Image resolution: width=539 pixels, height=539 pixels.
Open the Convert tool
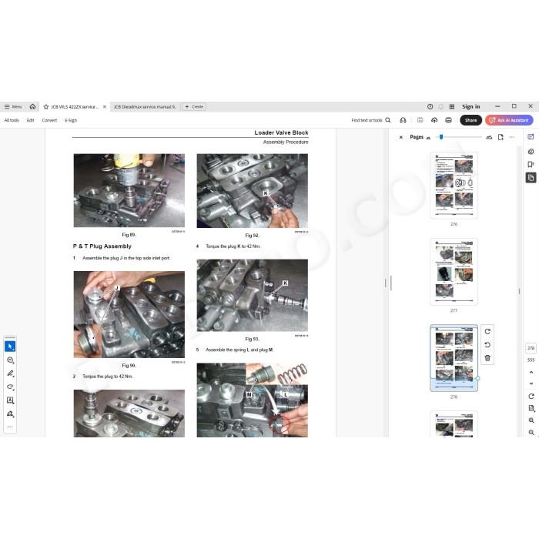[49, 120]
